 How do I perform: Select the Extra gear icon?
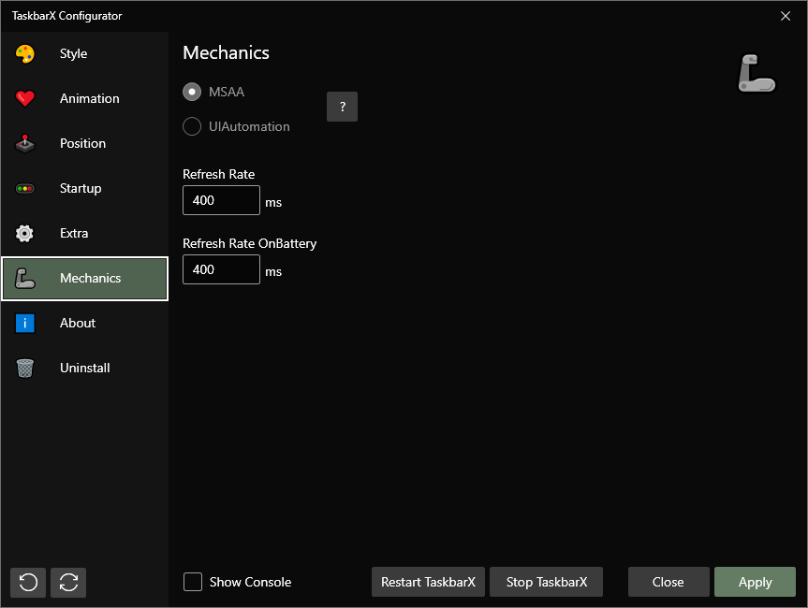[23, 233]
